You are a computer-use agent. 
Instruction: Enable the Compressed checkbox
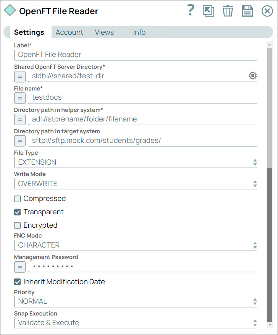[x=17, y=199]
